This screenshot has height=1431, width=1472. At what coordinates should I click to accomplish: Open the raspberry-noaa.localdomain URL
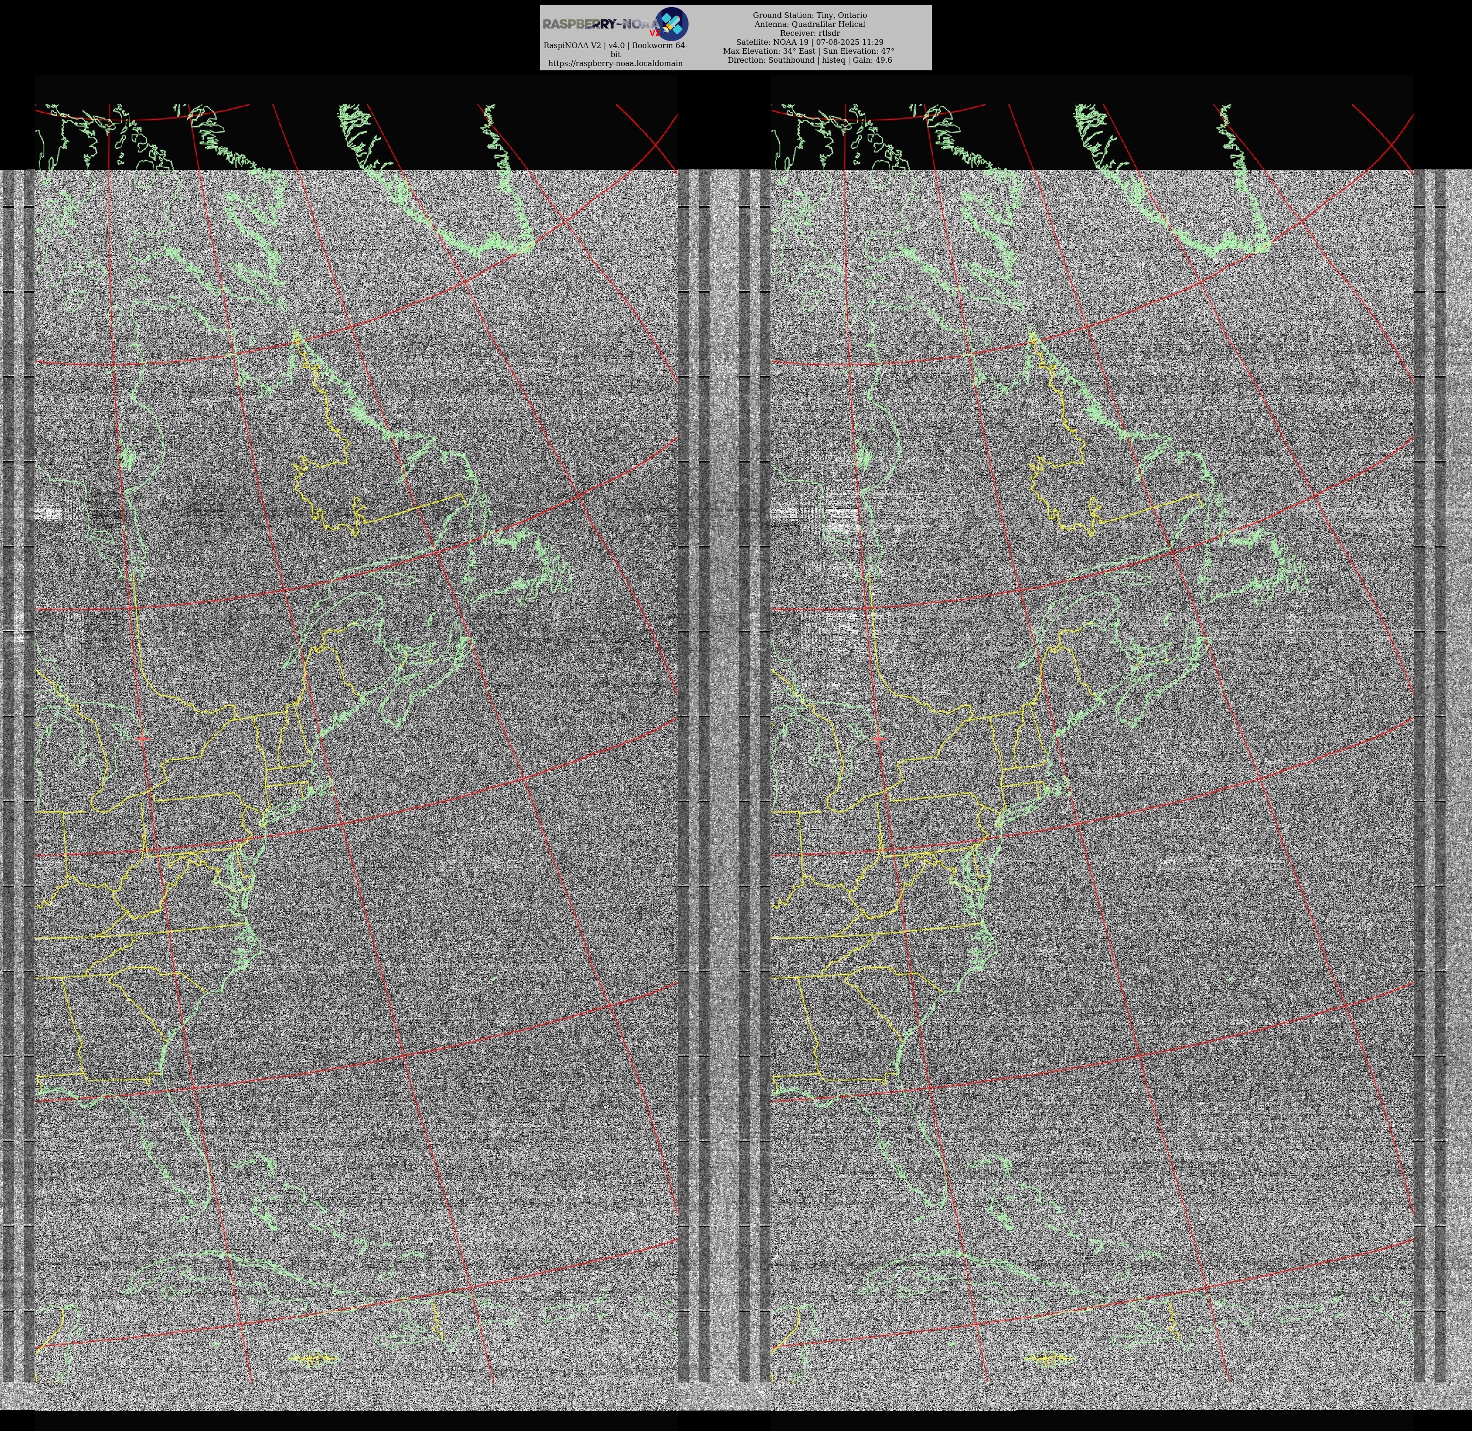point(615,64)
